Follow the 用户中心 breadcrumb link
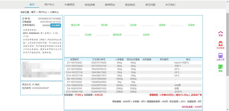 tap(43, 12)
